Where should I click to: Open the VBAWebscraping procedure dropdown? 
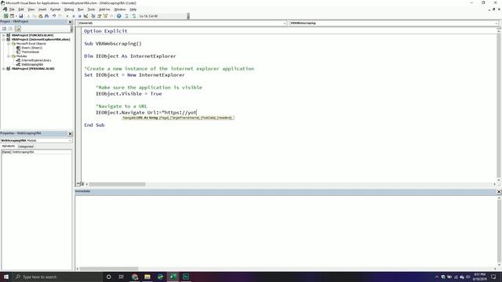point(497,23)
